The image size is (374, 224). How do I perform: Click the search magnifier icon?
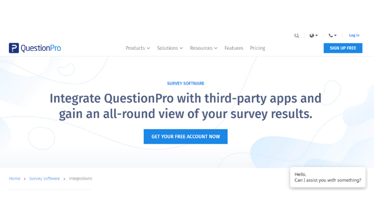297,36
